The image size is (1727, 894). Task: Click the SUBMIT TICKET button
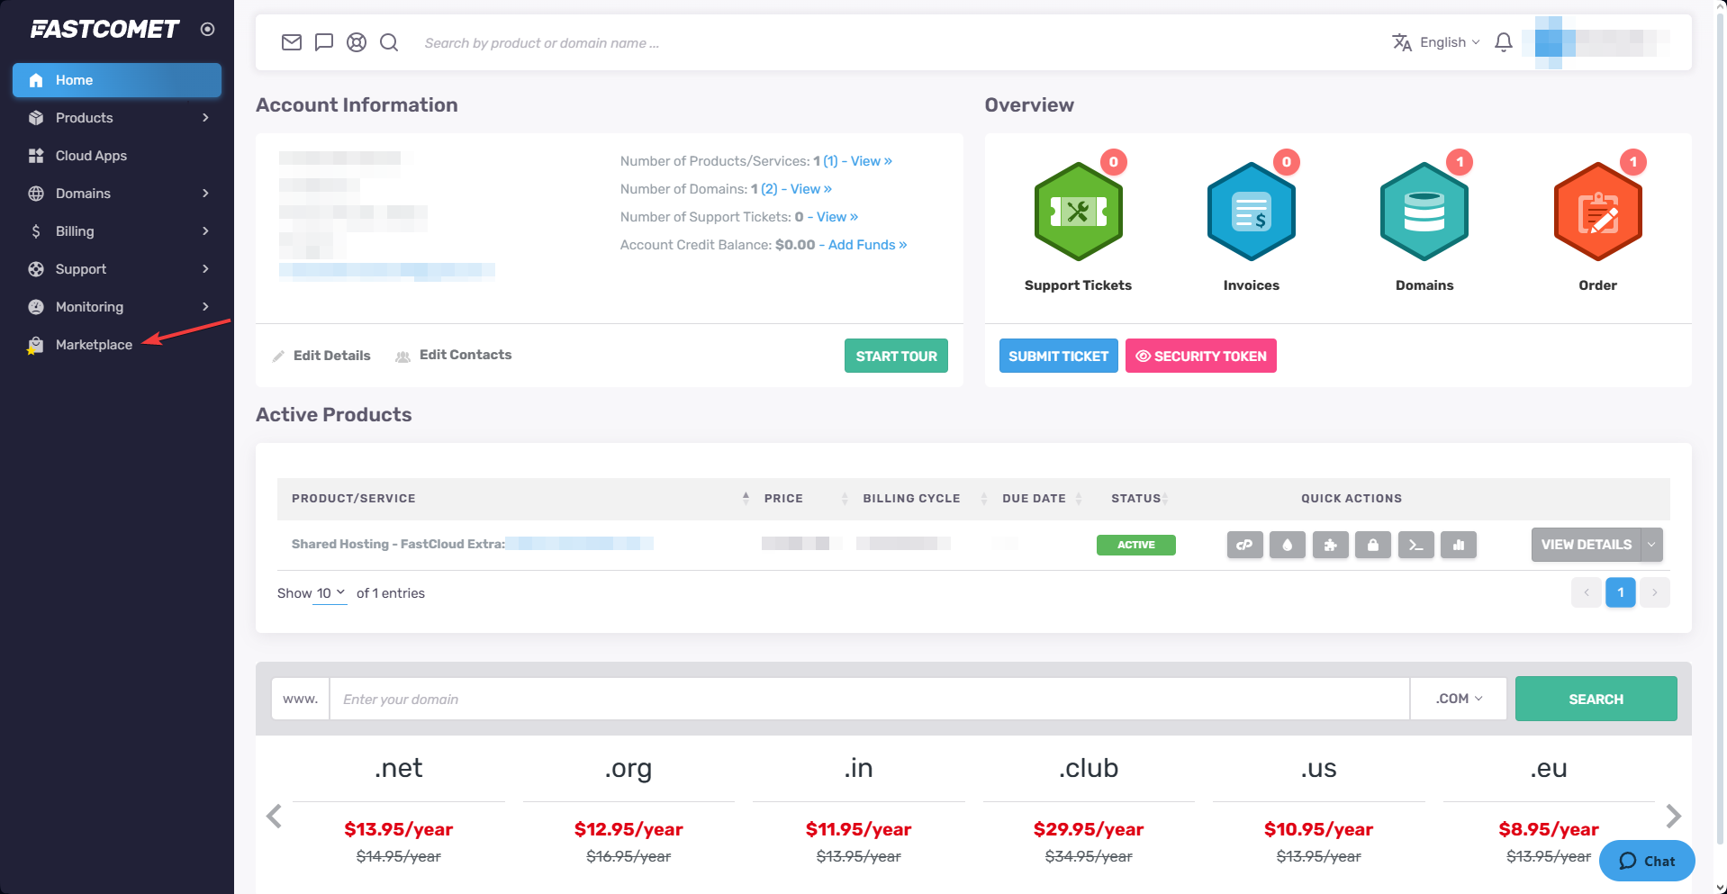point(1058,356)
